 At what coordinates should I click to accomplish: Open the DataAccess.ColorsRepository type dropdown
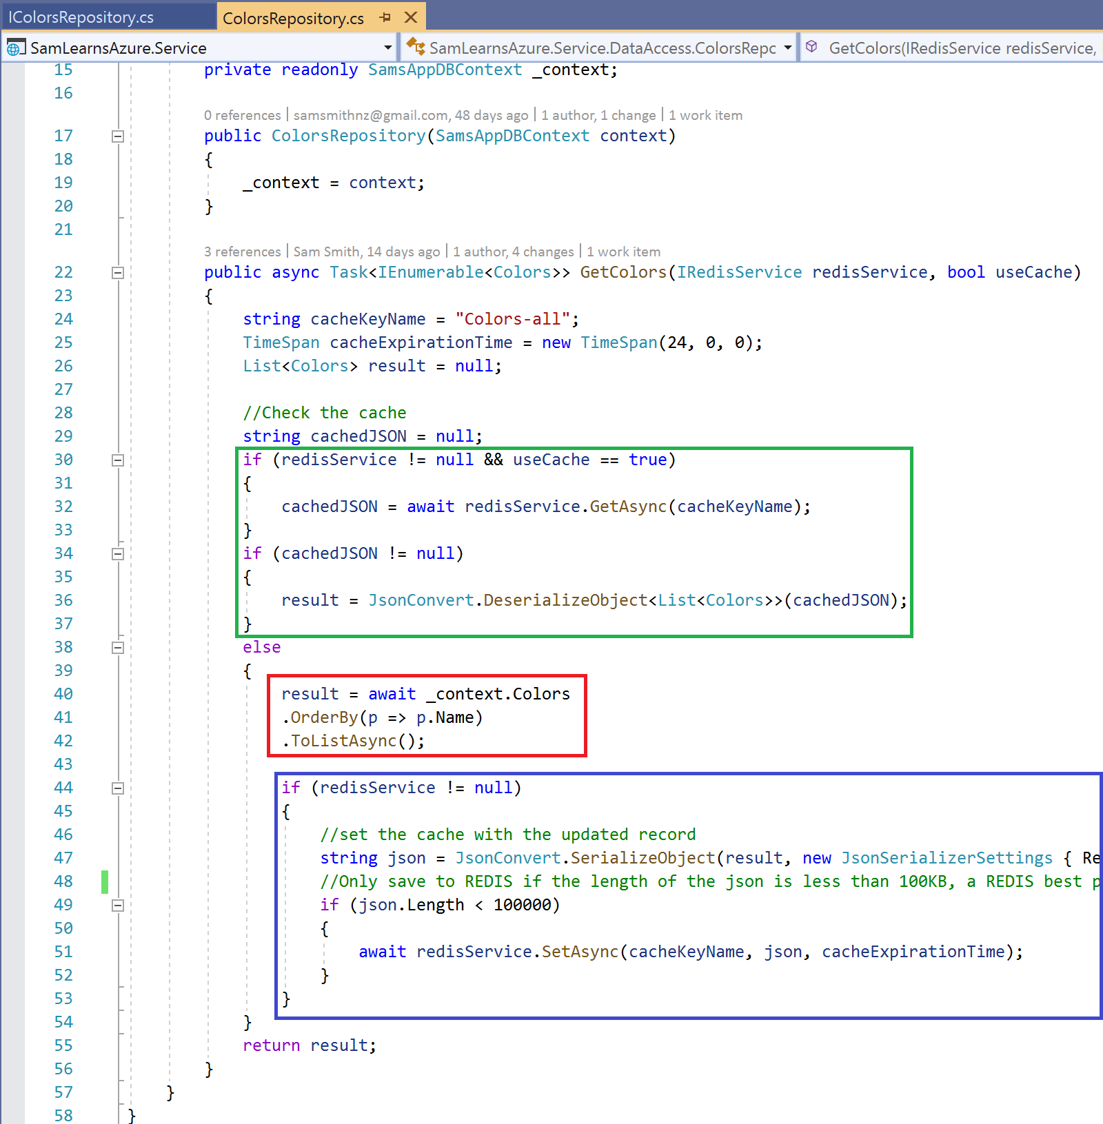[x=787, y=48]
